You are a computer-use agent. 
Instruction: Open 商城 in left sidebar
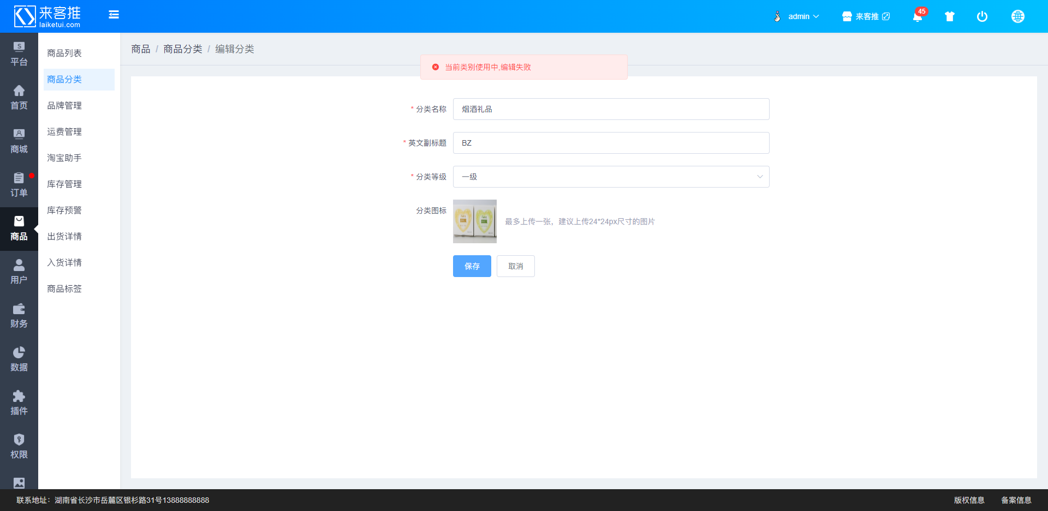tap(19, 142)
